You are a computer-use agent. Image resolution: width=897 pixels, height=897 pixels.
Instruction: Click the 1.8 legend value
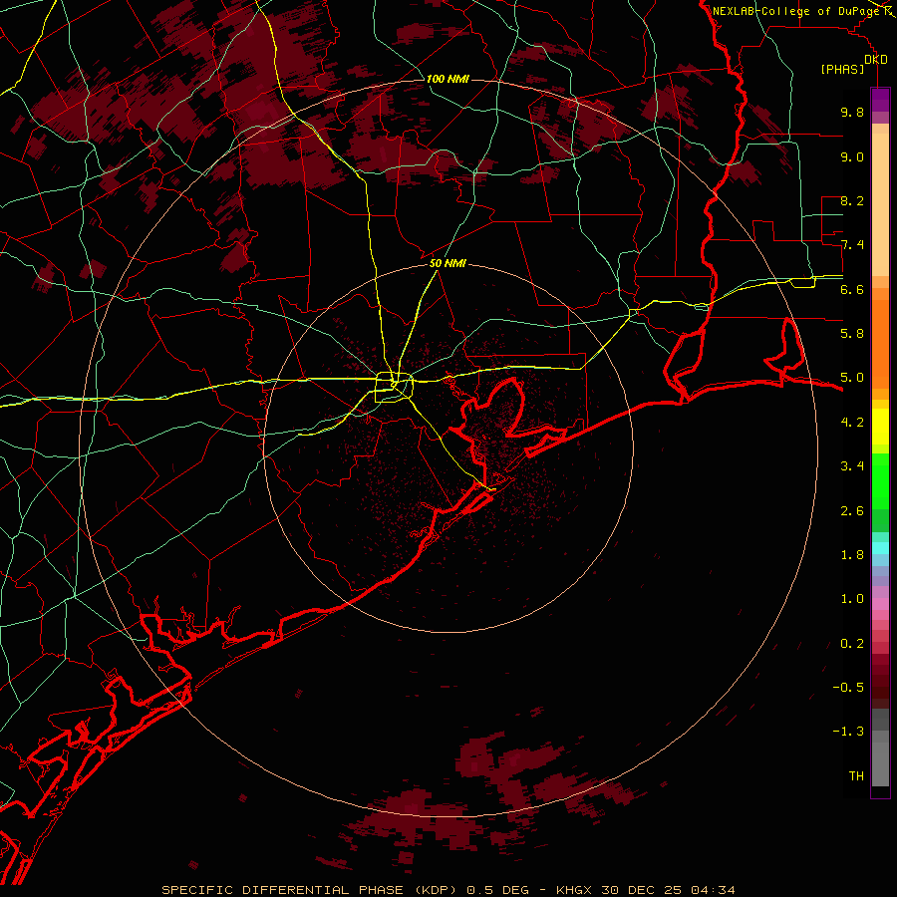tap(852, 555)
